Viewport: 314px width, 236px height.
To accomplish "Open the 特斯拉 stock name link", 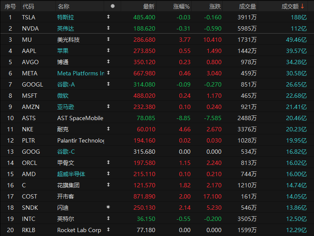I will 65,17.
